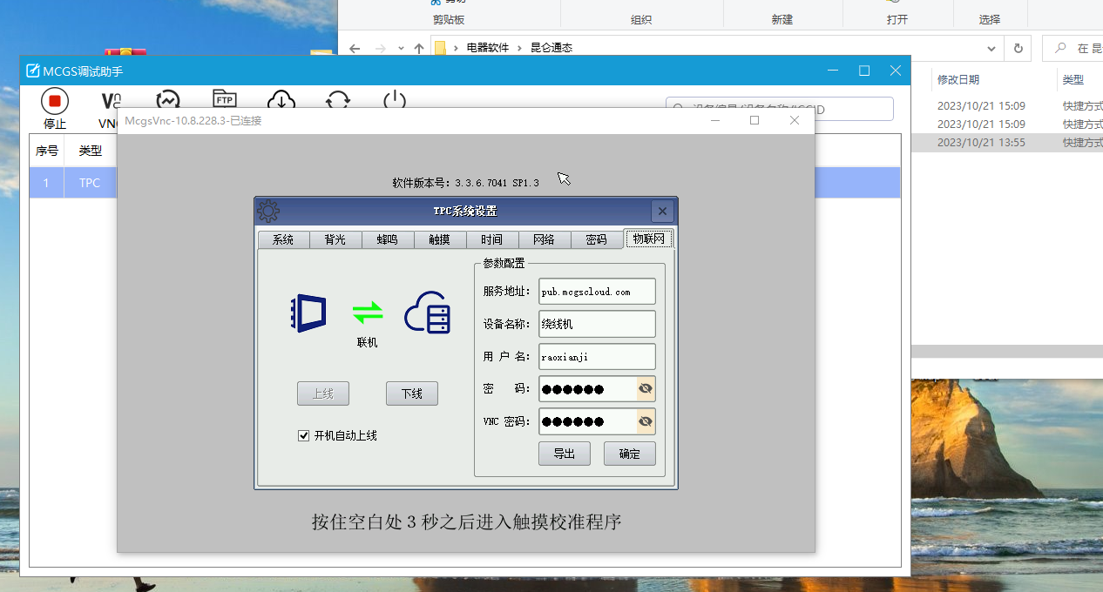
Task: Click the 导出 button
Action: coord(564,454)
